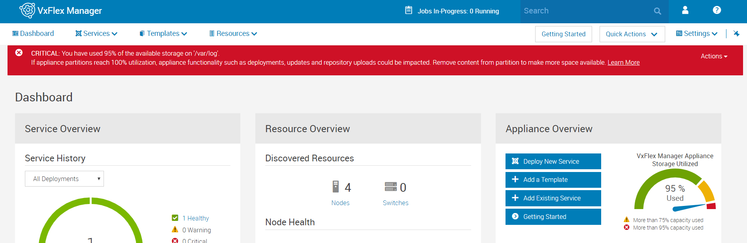Expand the Services menu
Viewport: 747px width, 243px height.
click(96, 34)
